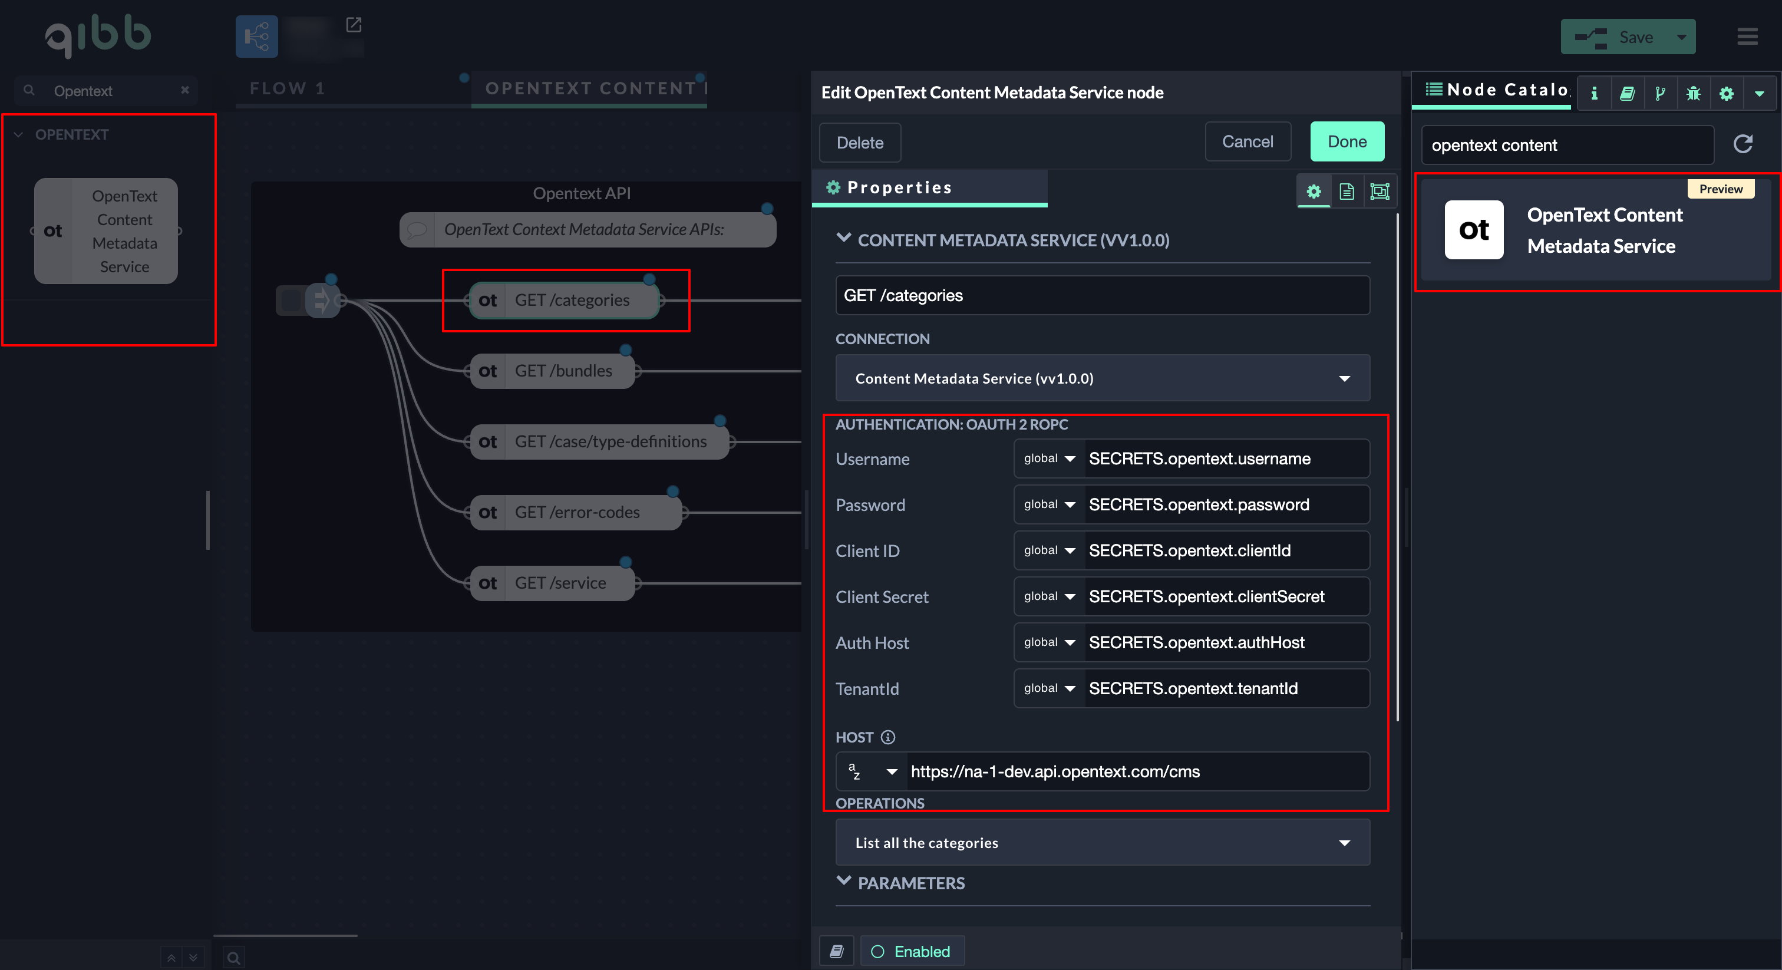Click the open-in-new-window icon
Viewport: 1782px width, 970px height.
(354, 25)
